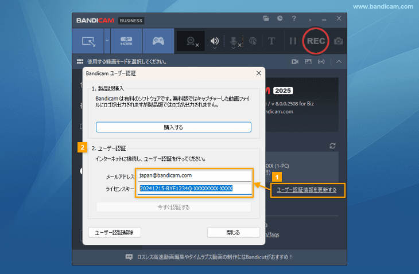The image size is (419, 274).
Task: Enable the mouse click effect icon
Action: click(253, 41)
